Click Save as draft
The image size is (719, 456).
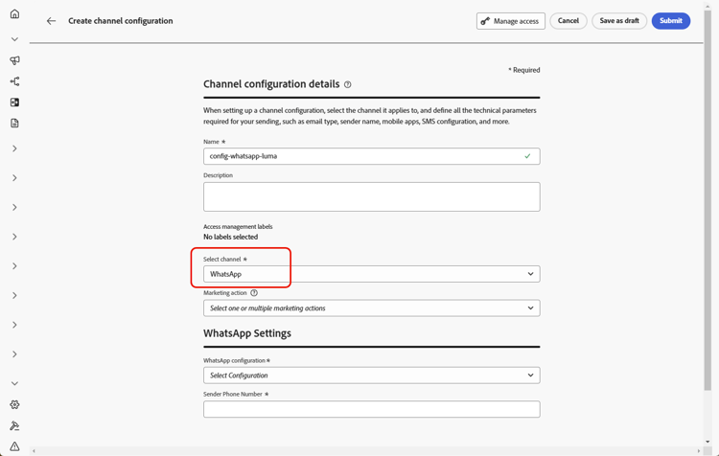(619, 21)
